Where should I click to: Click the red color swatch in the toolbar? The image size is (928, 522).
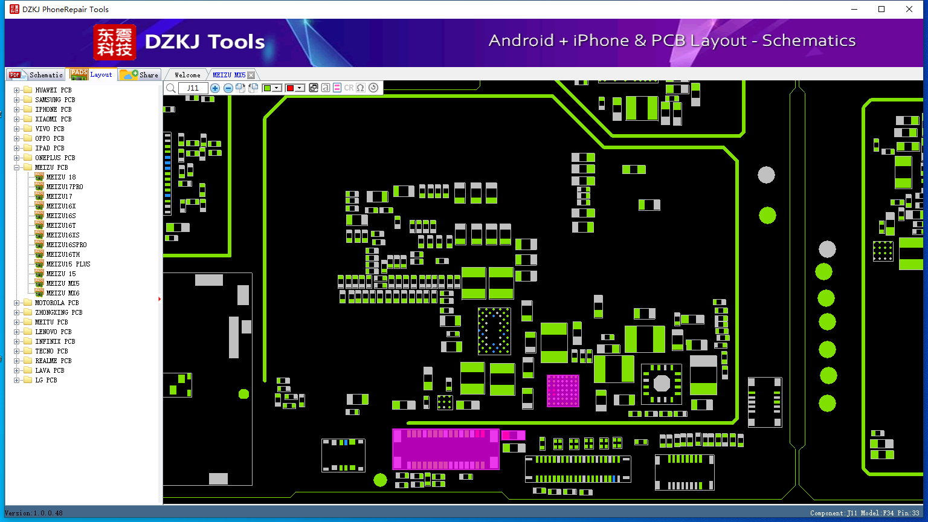tap(290, 88)
